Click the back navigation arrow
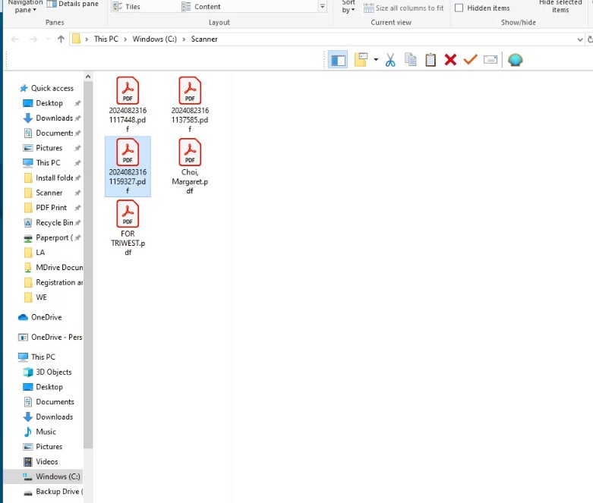The width and height of the screenshot is (593, 503). pos(15,39)
